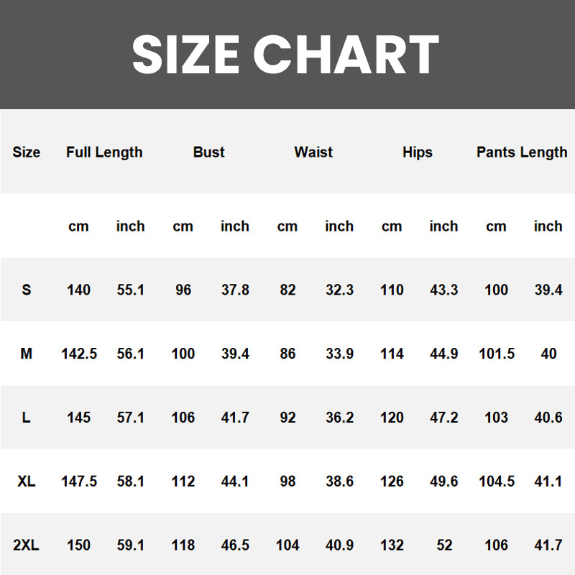Click the 142.5 full length value

point(78,354)
